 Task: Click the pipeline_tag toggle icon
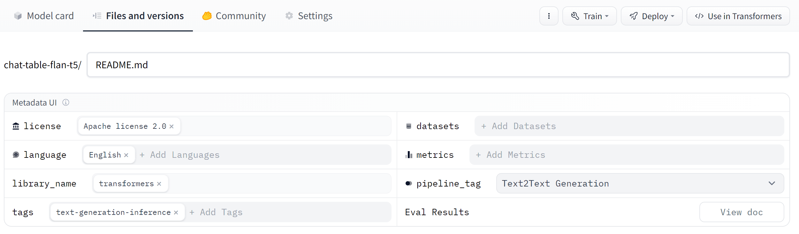(x=408, y=183)
